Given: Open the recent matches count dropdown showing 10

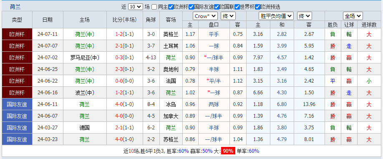Looking at the screenshot, I should click(x=136, y=7).
